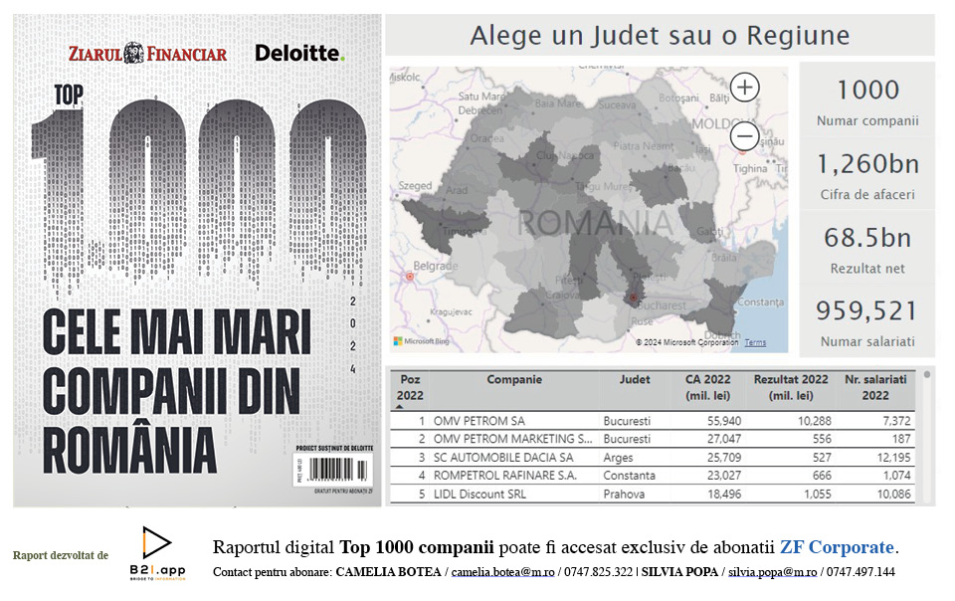Select the OMV PETROM SA row
955x601 pixels.
click(653, 421)
